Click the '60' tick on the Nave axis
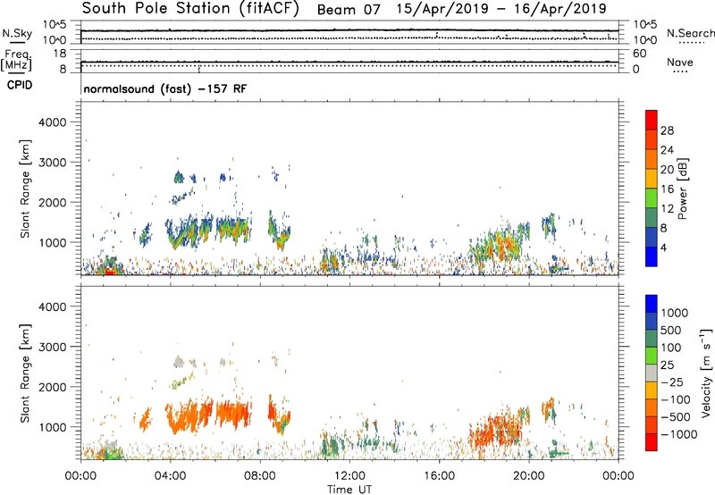 pos(639,54)
